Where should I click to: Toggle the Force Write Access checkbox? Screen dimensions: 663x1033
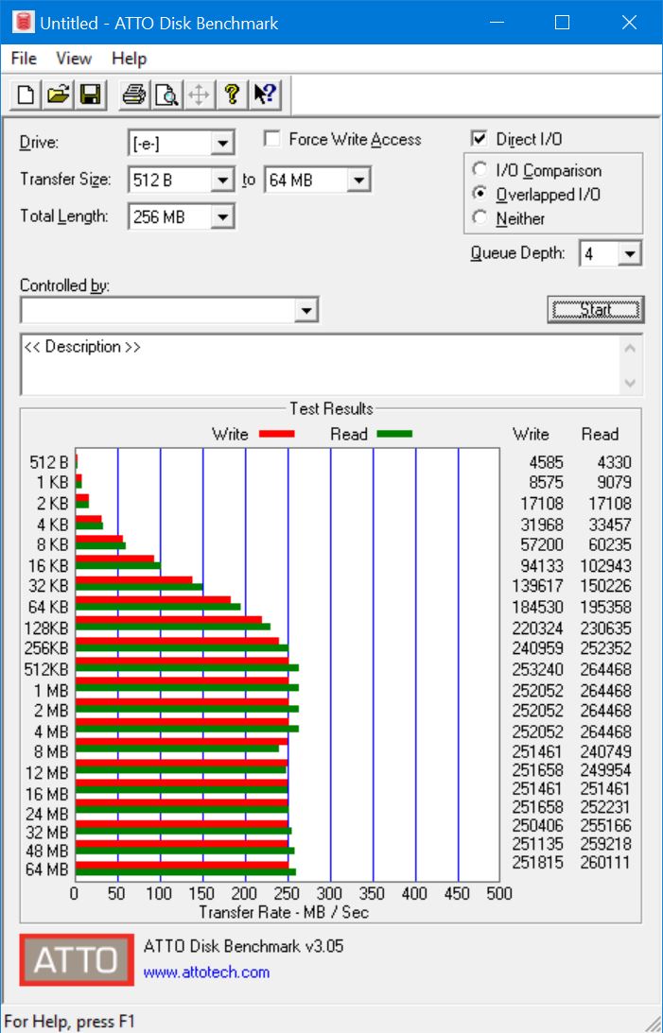click(271, 138)
